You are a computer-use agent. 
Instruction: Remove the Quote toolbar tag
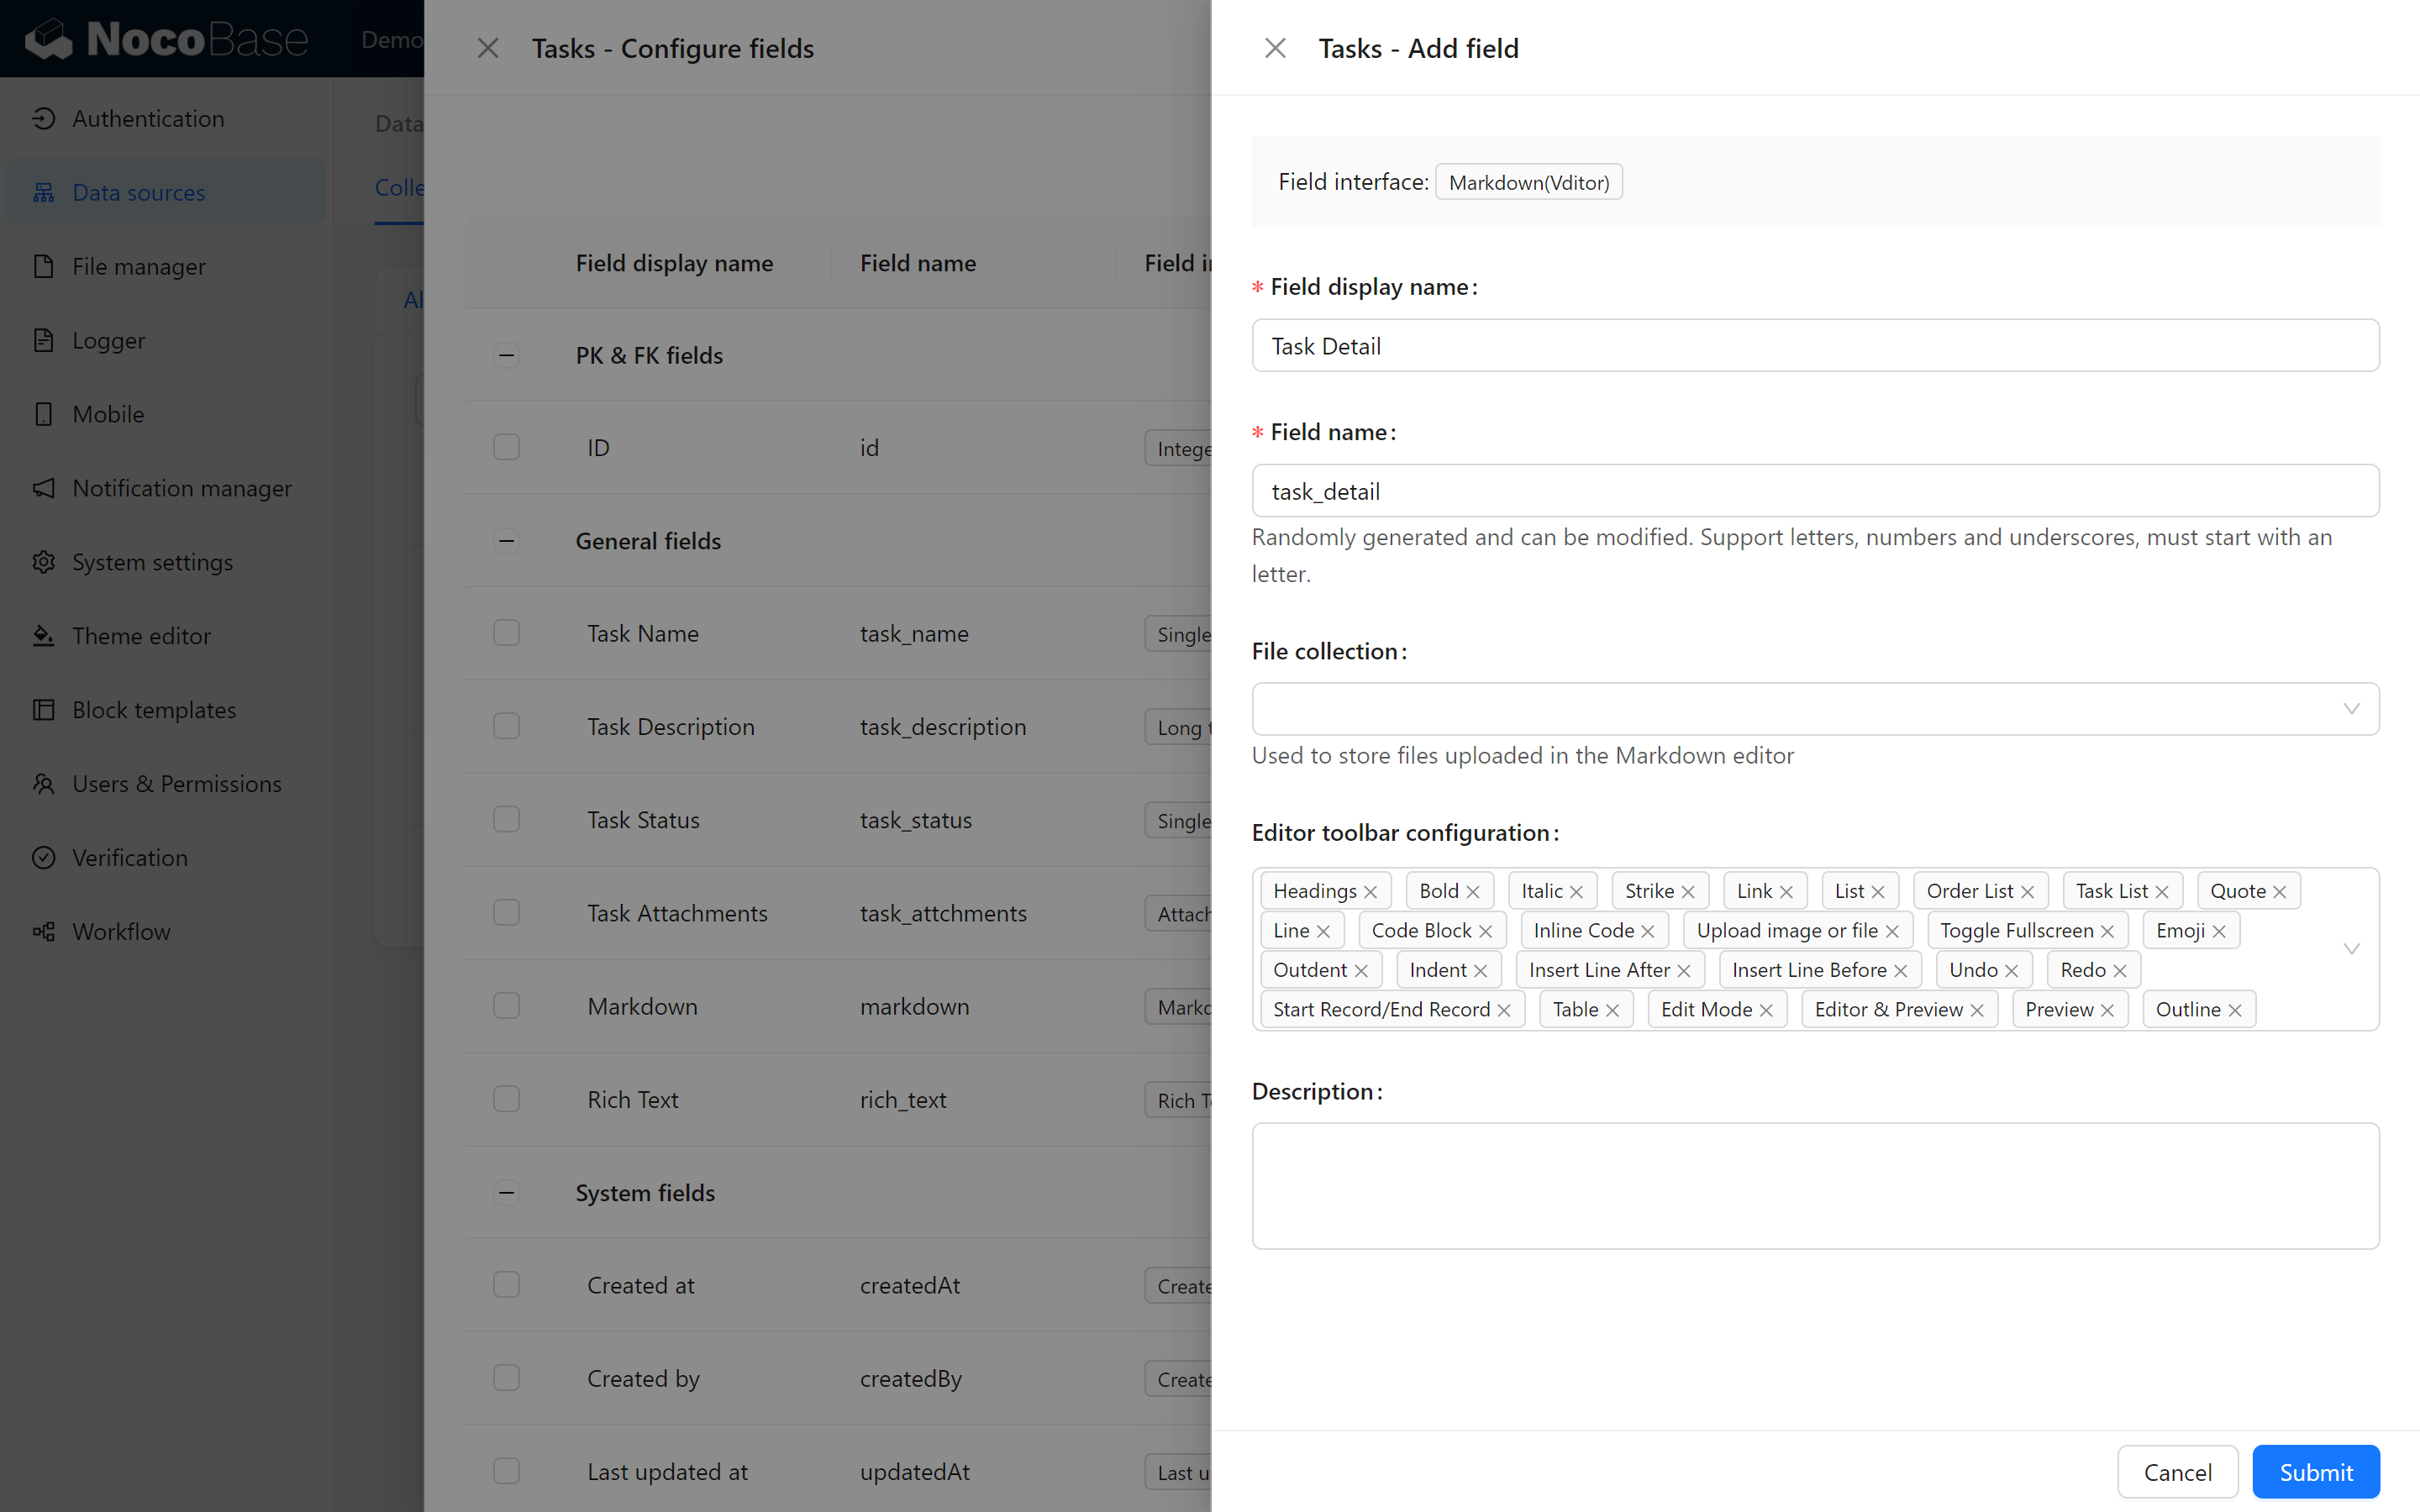point(2279,892)
